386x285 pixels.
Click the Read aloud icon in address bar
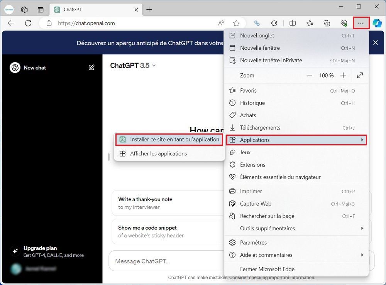(x=221, y=23)
